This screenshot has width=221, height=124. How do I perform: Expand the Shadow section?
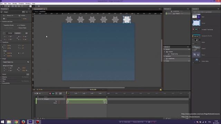(1, 77)
